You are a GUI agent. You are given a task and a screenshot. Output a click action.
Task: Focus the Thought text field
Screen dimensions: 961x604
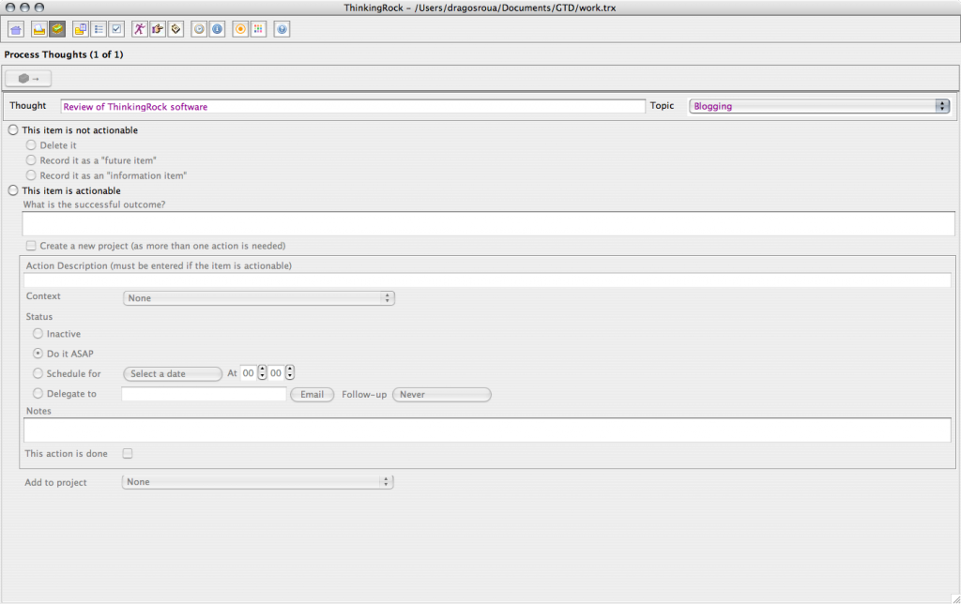coord(353,107)
